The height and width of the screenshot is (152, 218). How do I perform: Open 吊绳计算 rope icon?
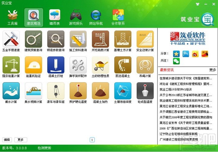(145, 67)
